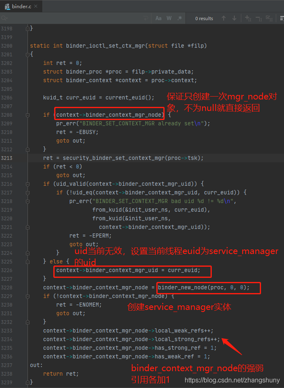Click 'ret = -EPERM;' statement

pyautogui.click(x=90, y=236)
